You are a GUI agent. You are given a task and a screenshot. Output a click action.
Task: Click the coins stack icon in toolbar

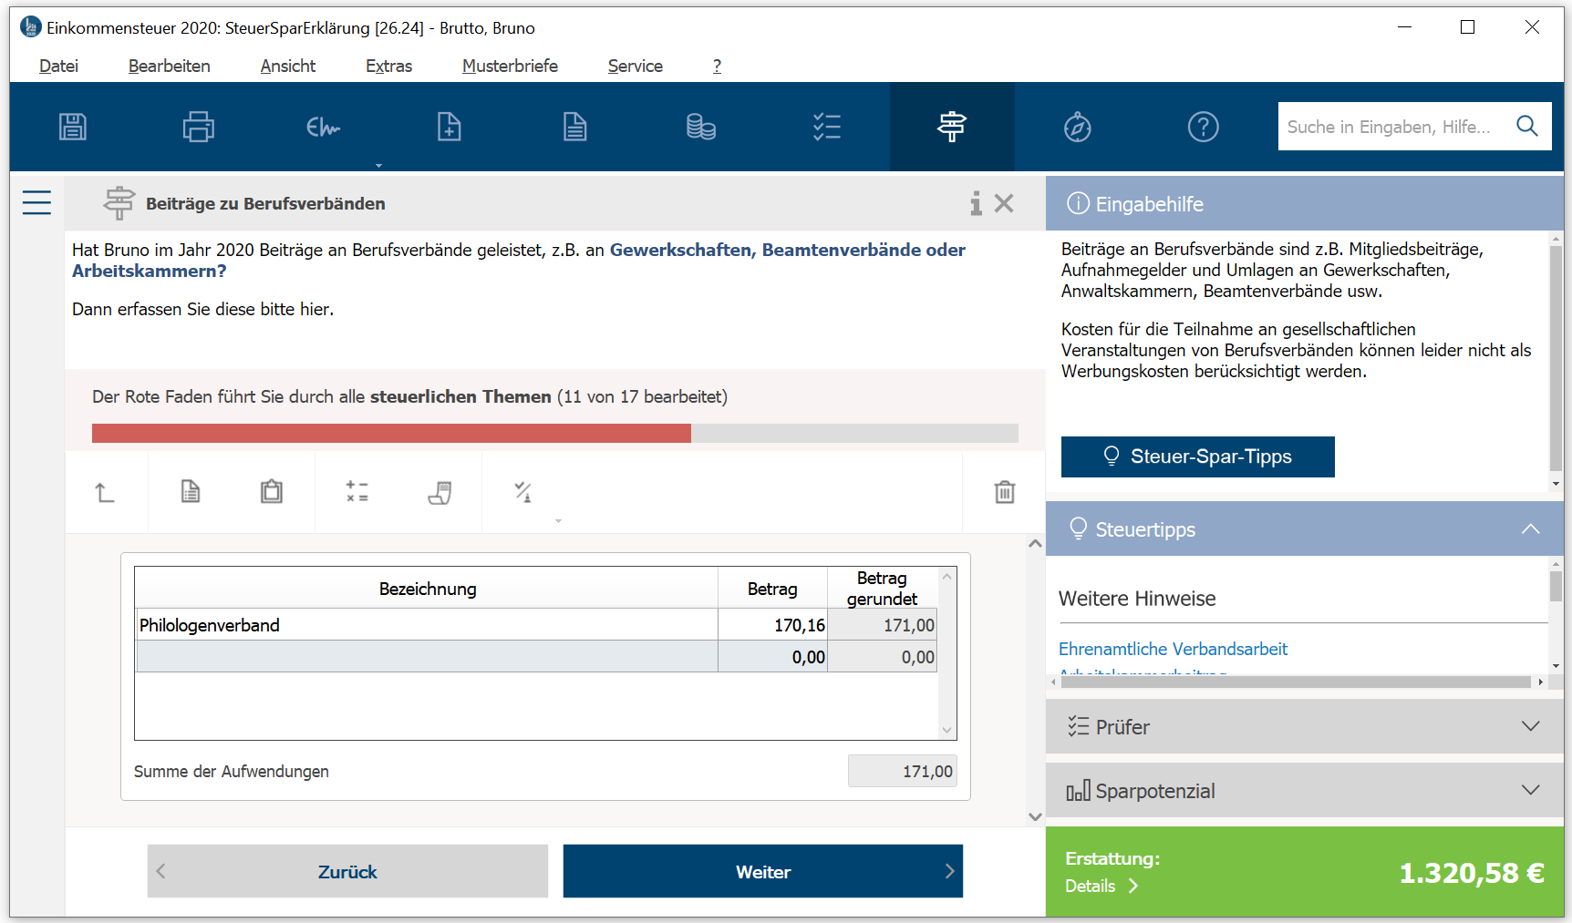coord(700,127)
